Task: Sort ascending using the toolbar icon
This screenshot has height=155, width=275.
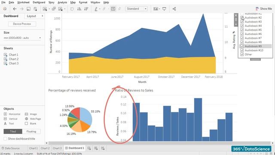Action: coord(79,9)
